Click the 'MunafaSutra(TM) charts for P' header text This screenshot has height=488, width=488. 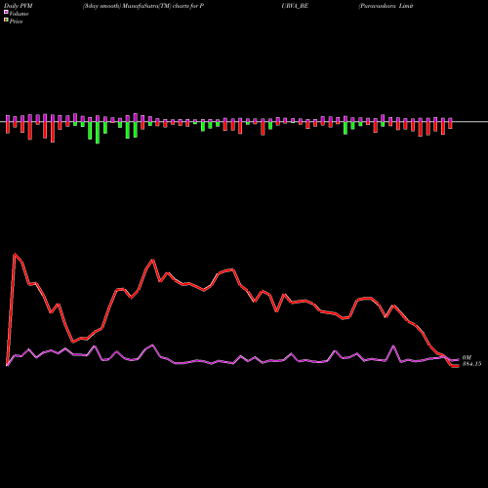(x=163, y=6)
